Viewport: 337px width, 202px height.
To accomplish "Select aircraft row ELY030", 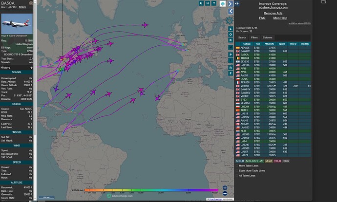I will [x=273, y=62].
